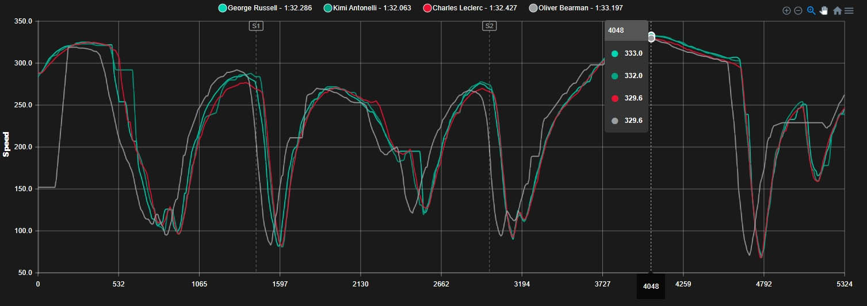
Task: Activate the selection zoom magnifier tool
Action: pos(811,10)
